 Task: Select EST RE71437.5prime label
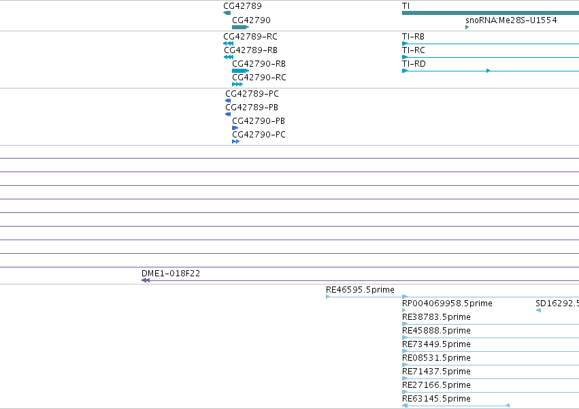click(436, 372)
